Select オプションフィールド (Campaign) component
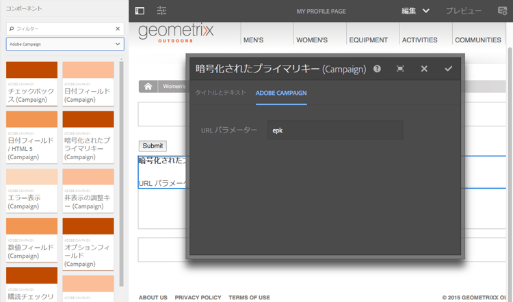Screen dimensions: 513x302 point(88,244)
